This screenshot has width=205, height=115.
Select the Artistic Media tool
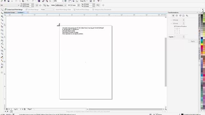coord(2,27)
